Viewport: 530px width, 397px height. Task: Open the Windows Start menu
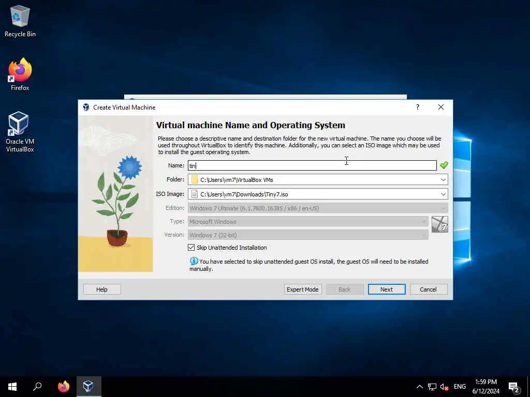coord(12,387)
